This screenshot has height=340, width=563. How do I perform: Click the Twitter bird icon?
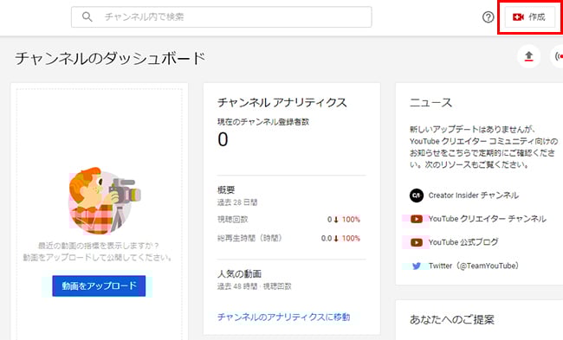point(417,266)
